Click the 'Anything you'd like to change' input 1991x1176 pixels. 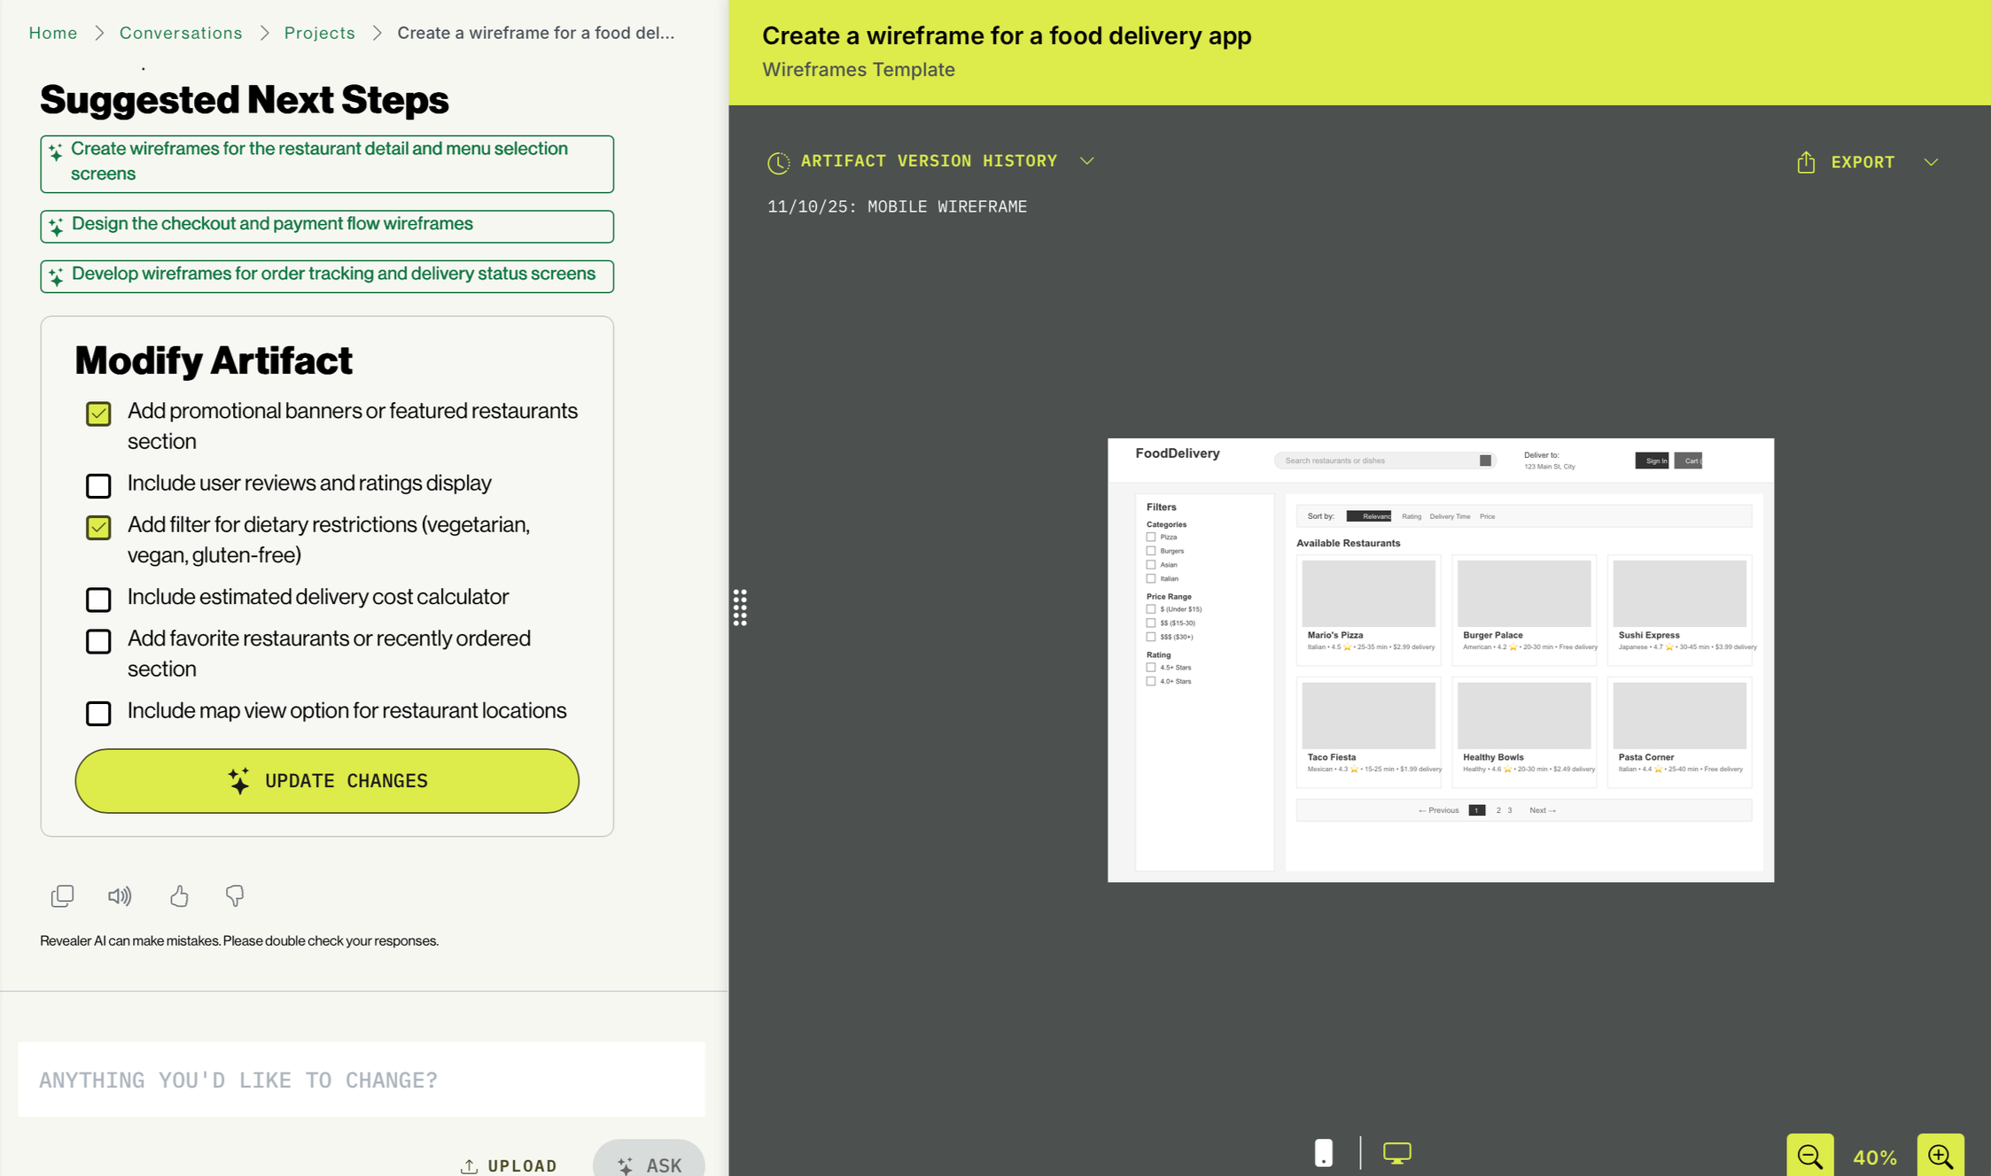pos(361,1079)
